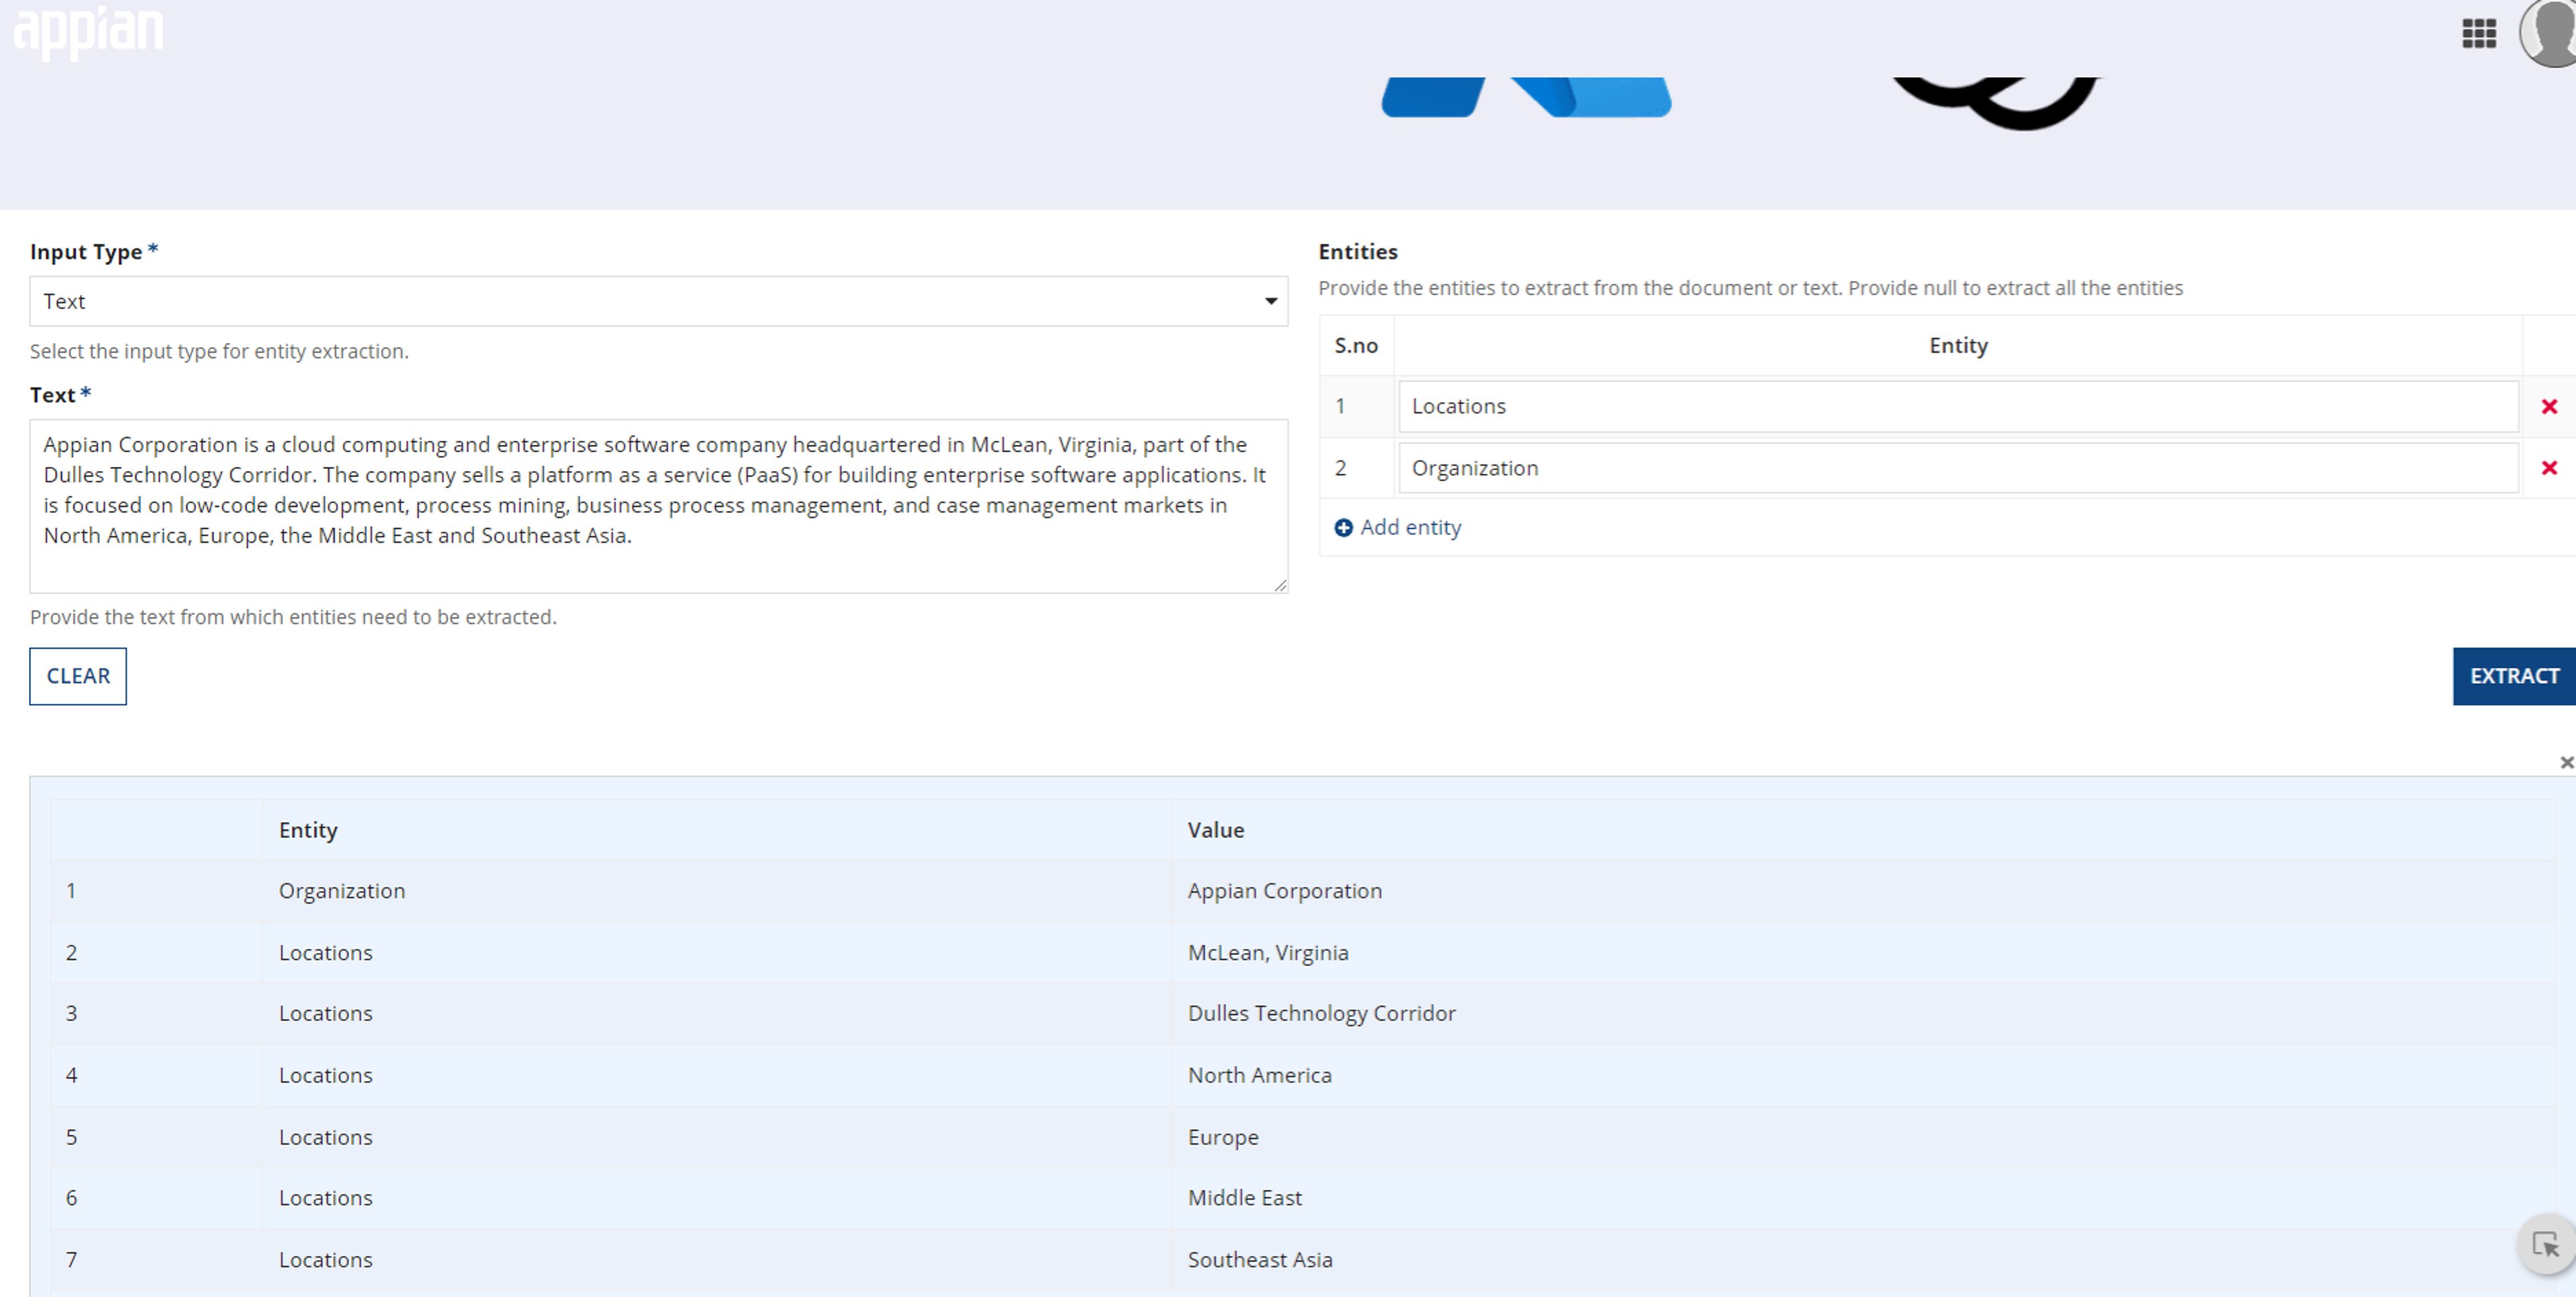Click the Add entity link text
Image resolution: width=2576 pixels, height=1297 pixels.
click(x=1410, y=527)
